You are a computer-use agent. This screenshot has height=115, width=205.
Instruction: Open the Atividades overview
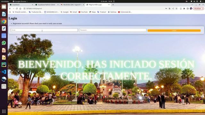click(x=5, y=1)
